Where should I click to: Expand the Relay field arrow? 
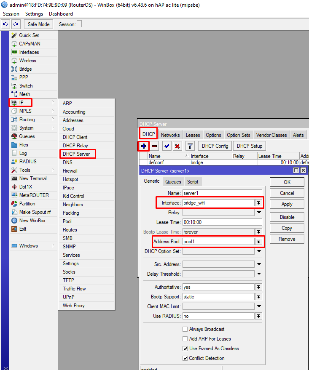259,213
